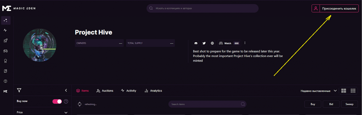Open the gamepad Games sidebar icon
Image resolution: width=362 pixels, height=115 pixels.
click(x=5, y=51)
